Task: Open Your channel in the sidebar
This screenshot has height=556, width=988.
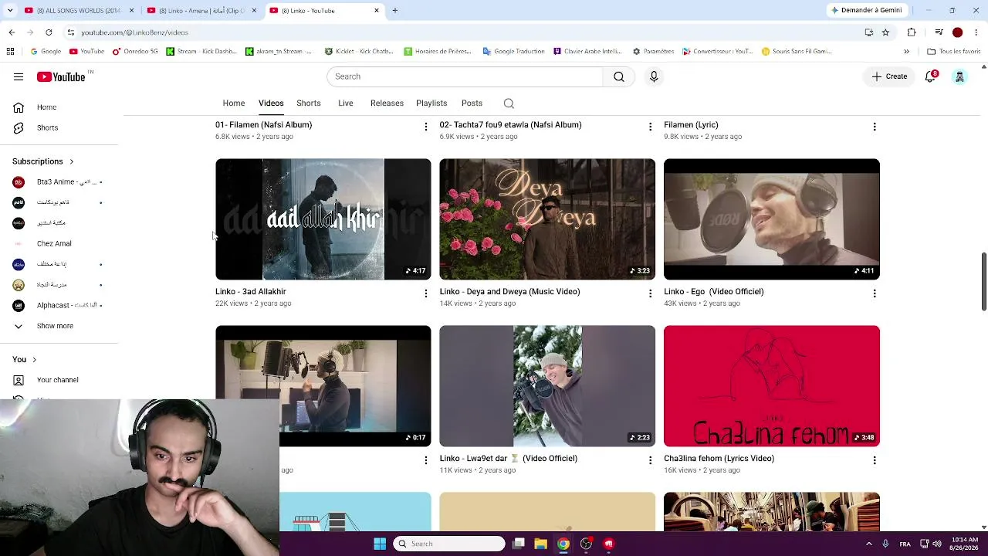Action: coord(59,380)
